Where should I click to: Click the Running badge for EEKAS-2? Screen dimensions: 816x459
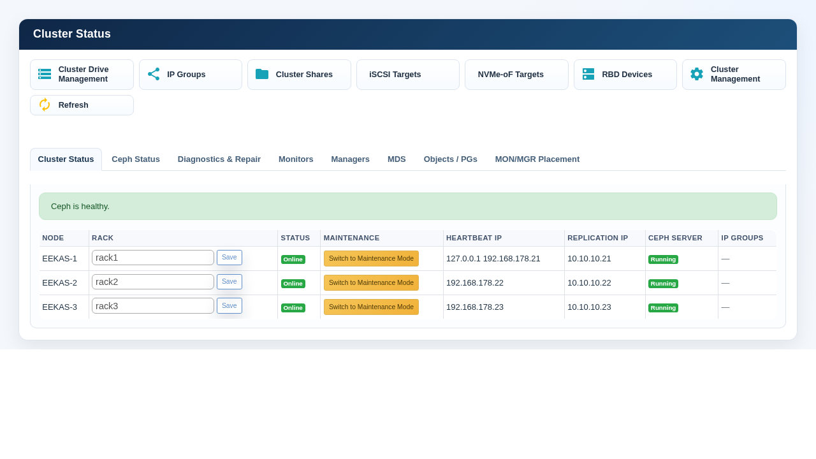(663, 284)
